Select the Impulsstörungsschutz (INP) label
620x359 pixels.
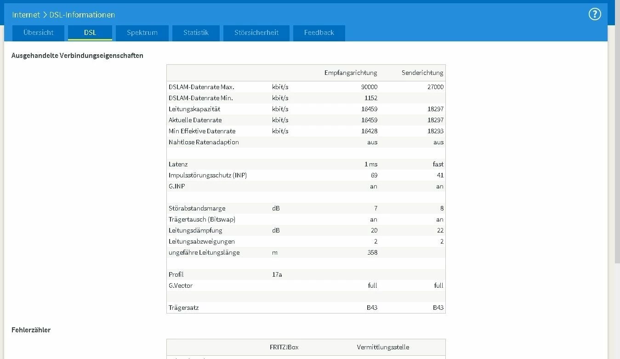coord(208,175)
